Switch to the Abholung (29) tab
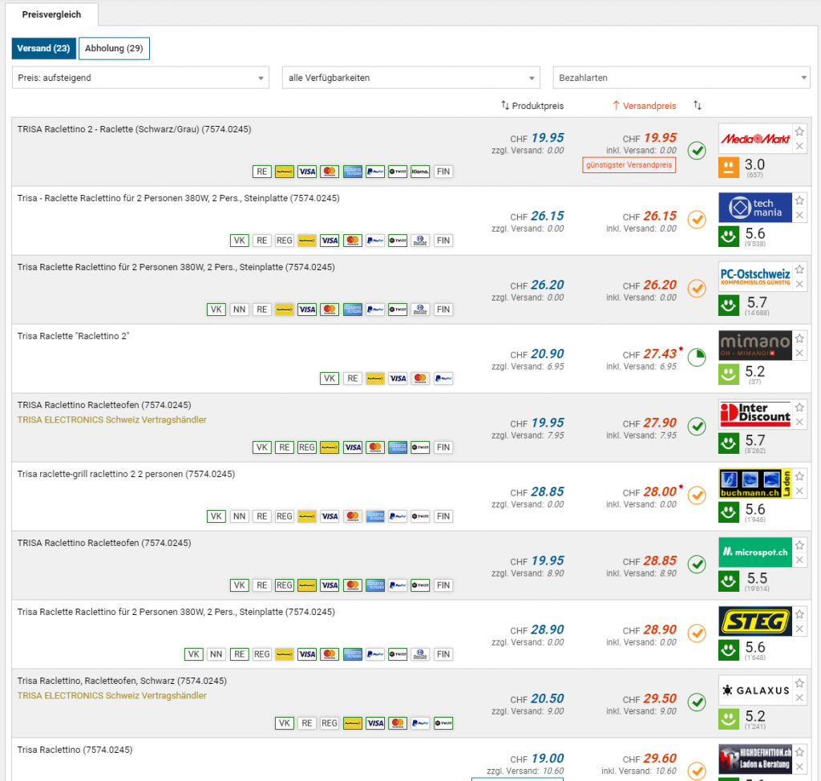This screenshot has height=781, width=821. tap(114, 49)
